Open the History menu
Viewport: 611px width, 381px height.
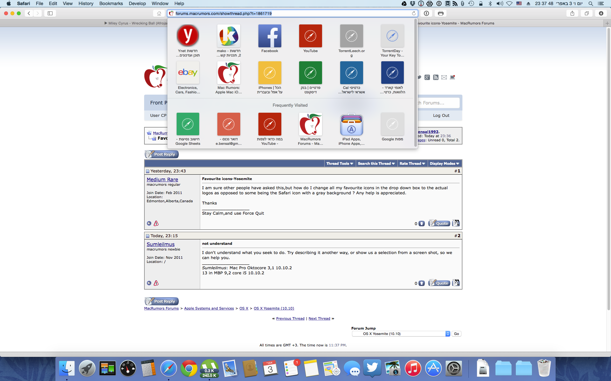[86, 3]
